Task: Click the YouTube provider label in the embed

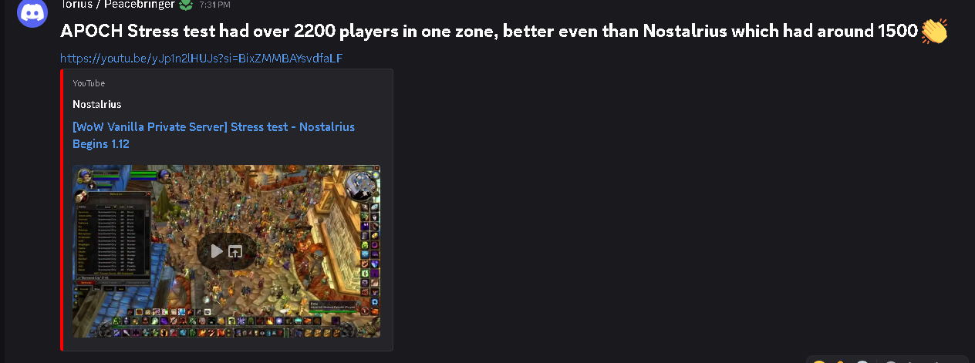Action: point(89,83)
